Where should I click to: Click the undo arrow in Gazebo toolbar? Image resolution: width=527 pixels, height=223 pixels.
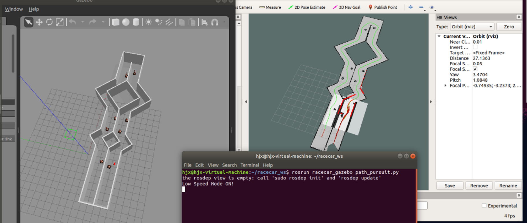72,22
